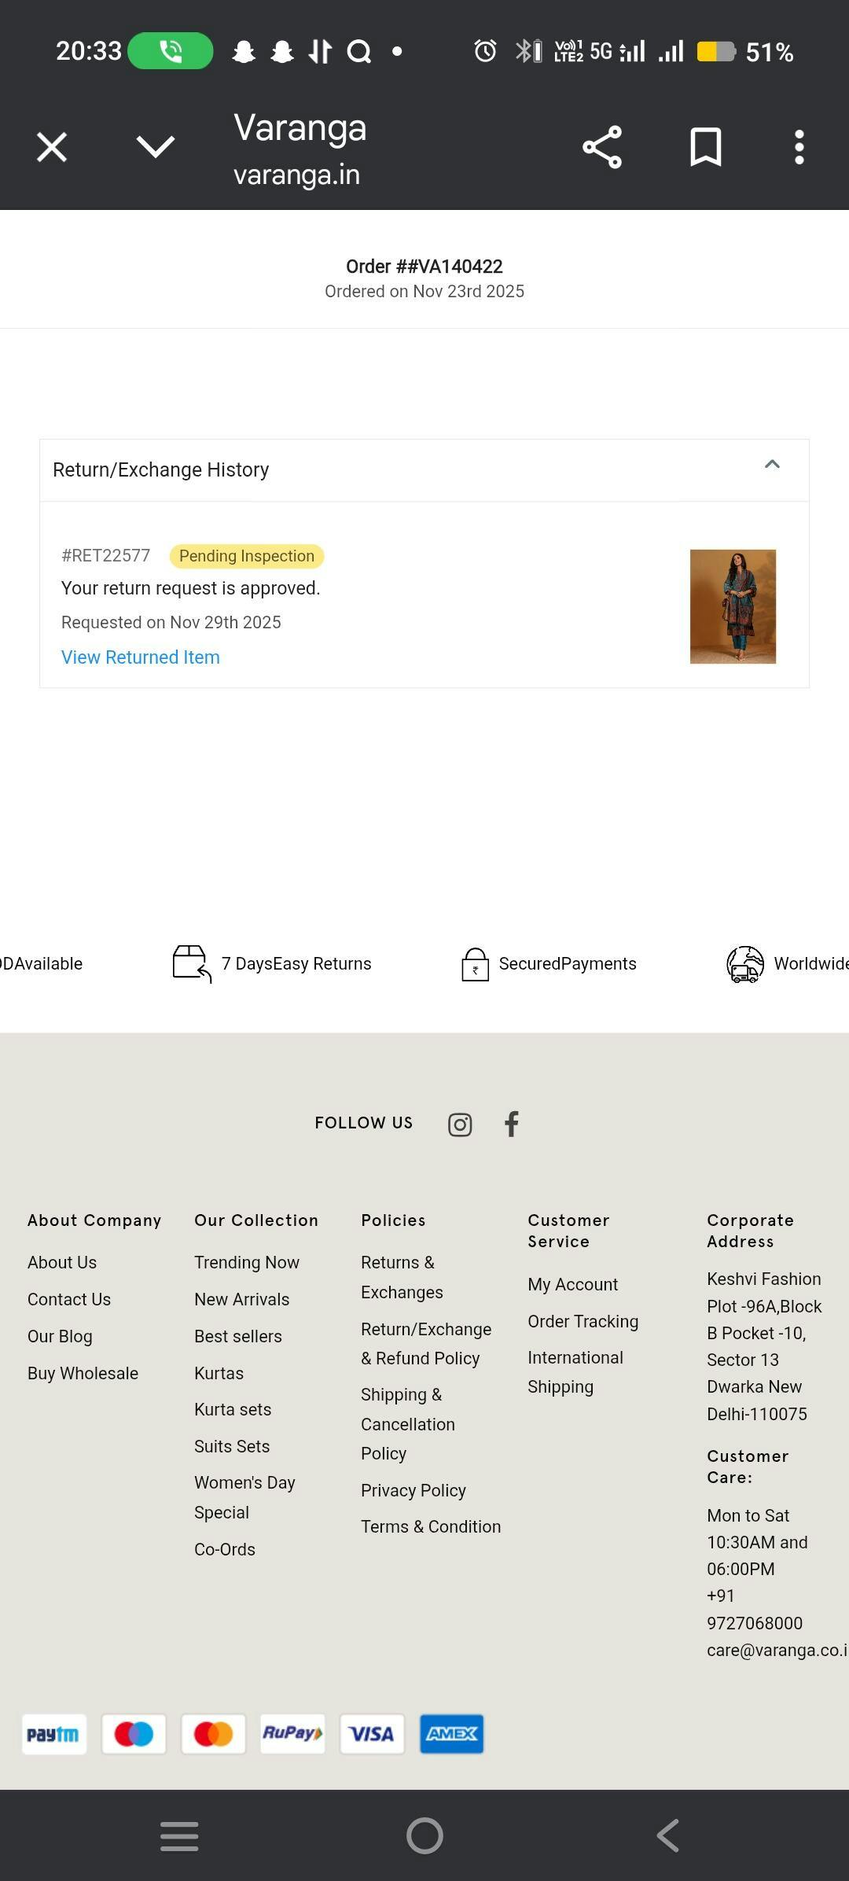This screenshot has width=849, height=1881.
Task: Open Varanga's Instagram page
Action: click(x=460, y=1125)
